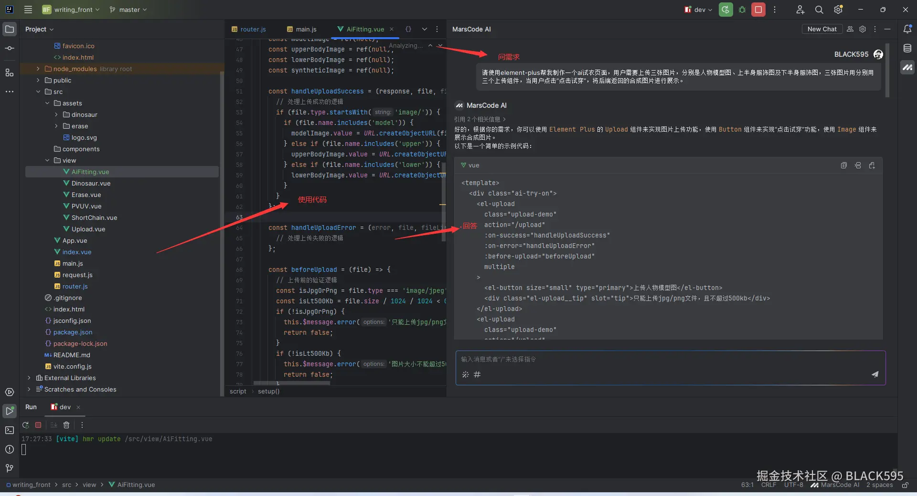This screenshot has height=496, width=917.
Task: Open the master branch dropdown
Action: [x=128, y=10]
